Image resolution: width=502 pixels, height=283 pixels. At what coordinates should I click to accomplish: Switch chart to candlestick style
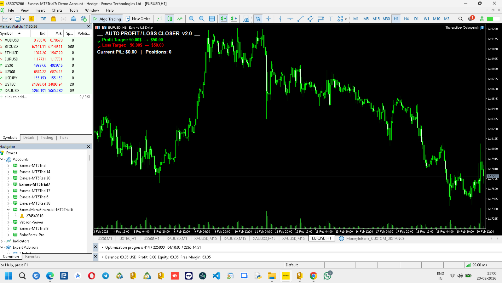coord(170,19)
